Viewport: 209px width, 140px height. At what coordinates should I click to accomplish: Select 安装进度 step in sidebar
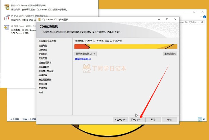[x=43, y=88]
